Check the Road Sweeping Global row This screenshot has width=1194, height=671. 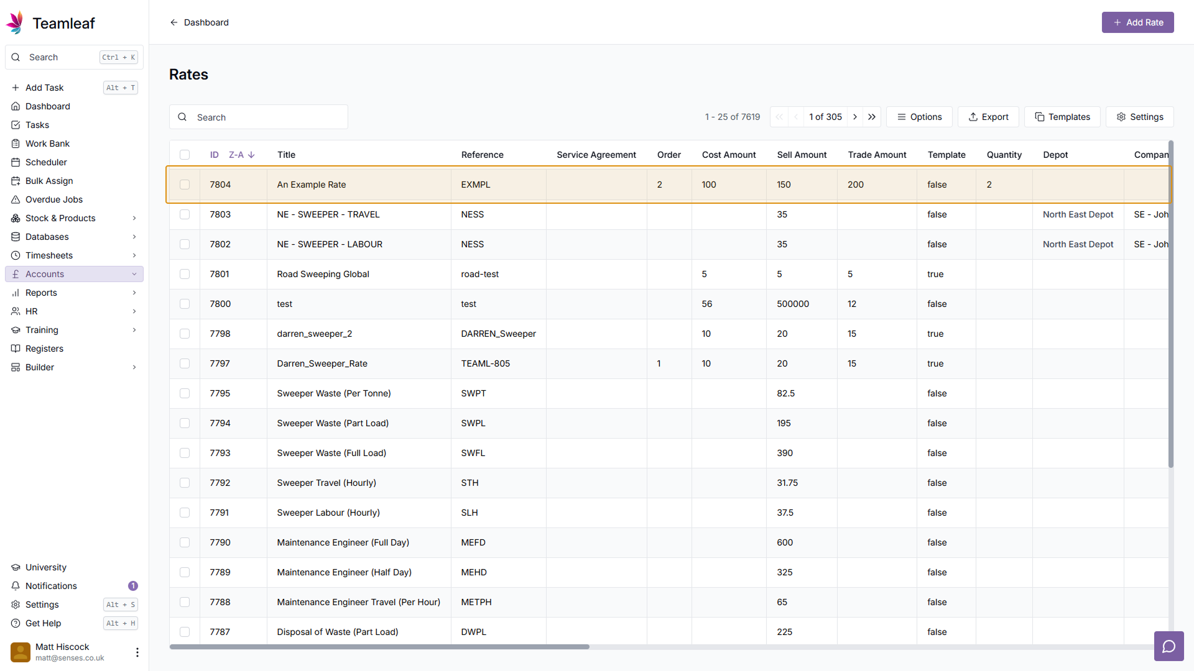pyautogui.click(x=185, y=274)
